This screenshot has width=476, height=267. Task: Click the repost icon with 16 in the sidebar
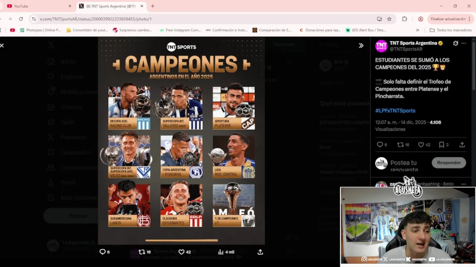tap(401, 145)
